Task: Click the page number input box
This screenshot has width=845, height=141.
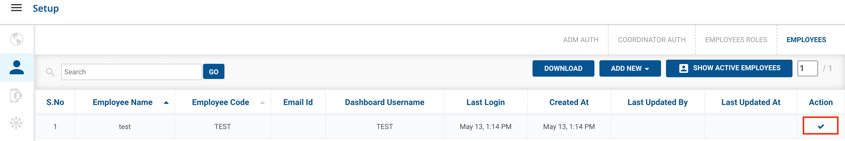Action: click(x=807, y=68)
